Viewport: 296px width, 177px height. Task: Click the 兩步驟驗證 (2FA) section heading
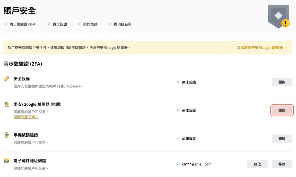click(x=23, y=64)
